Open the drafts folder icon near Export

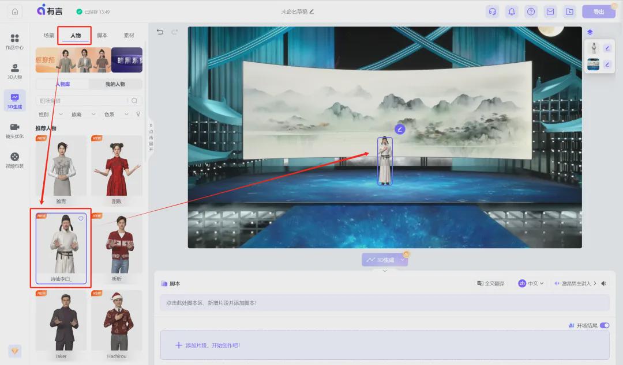point(569,11)
